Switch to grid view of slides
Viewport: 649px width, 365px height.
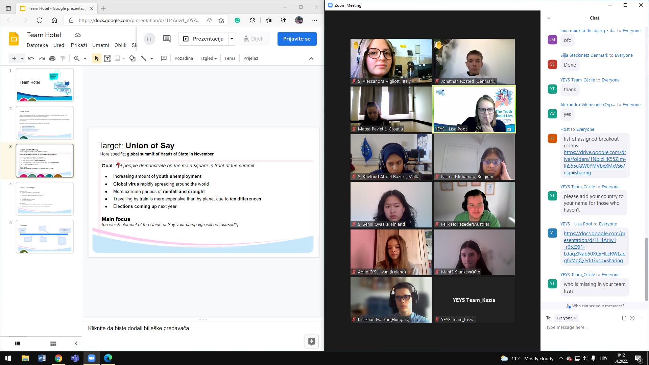coord(53,343)
